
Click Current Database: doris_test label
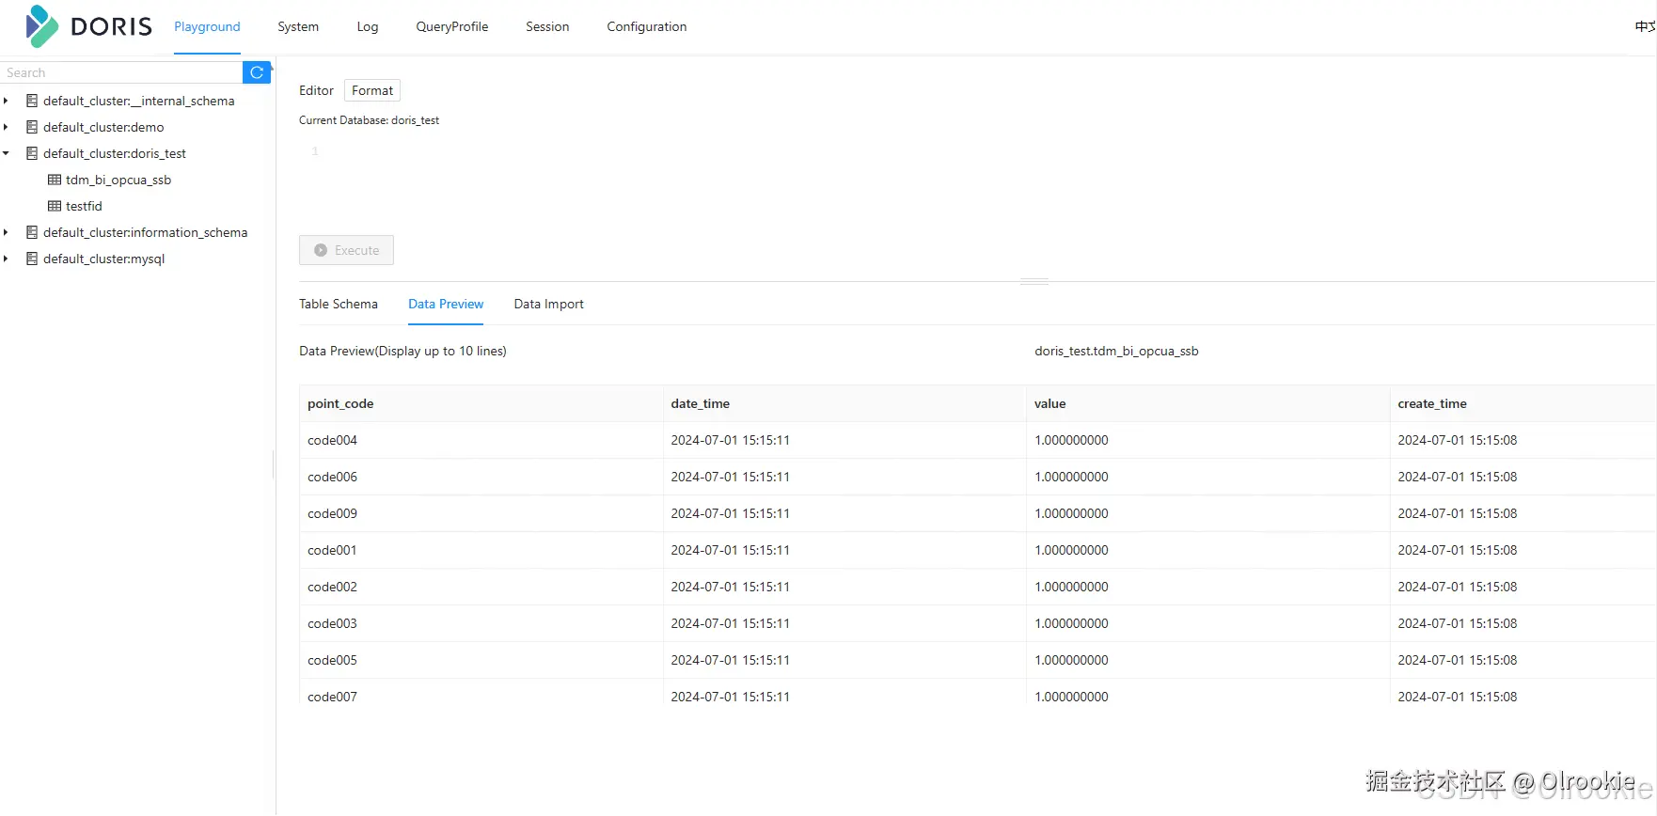click(x=369, y=120)
